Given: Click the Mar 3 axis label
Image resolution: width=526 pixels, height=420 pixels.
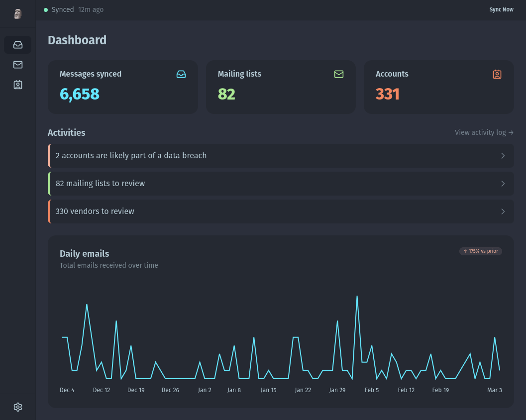Looking at the screenshot, I should pyautogui.click(x=495, y=390).
